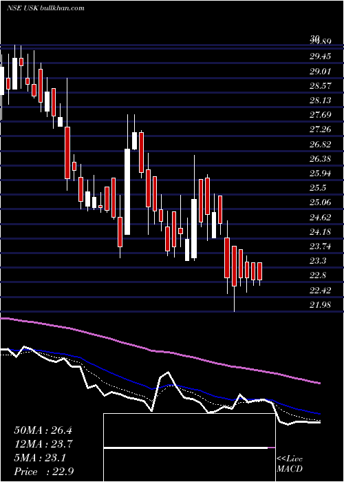Select the 26.38 price axis label
This screenshot has width=344, height=482.
click(321, 159)
